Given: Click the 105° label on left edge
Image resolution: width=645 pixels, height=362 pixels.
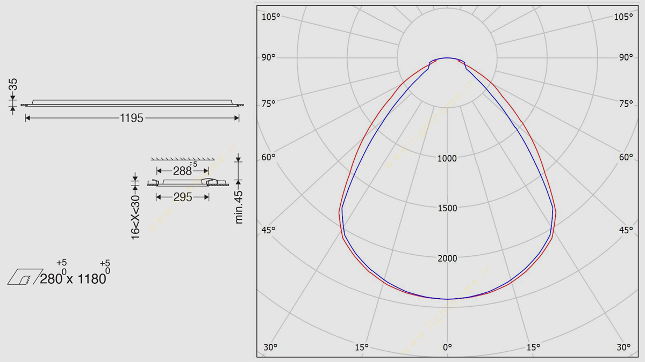Looking at the screenshot, I should click(271, 17).
